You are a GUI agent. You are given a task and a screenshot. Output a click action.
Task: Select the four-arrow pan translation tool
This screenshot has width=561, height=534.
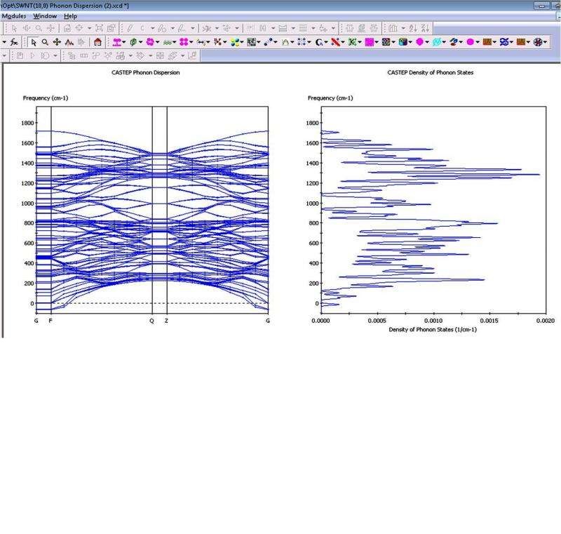pos(57,42)
